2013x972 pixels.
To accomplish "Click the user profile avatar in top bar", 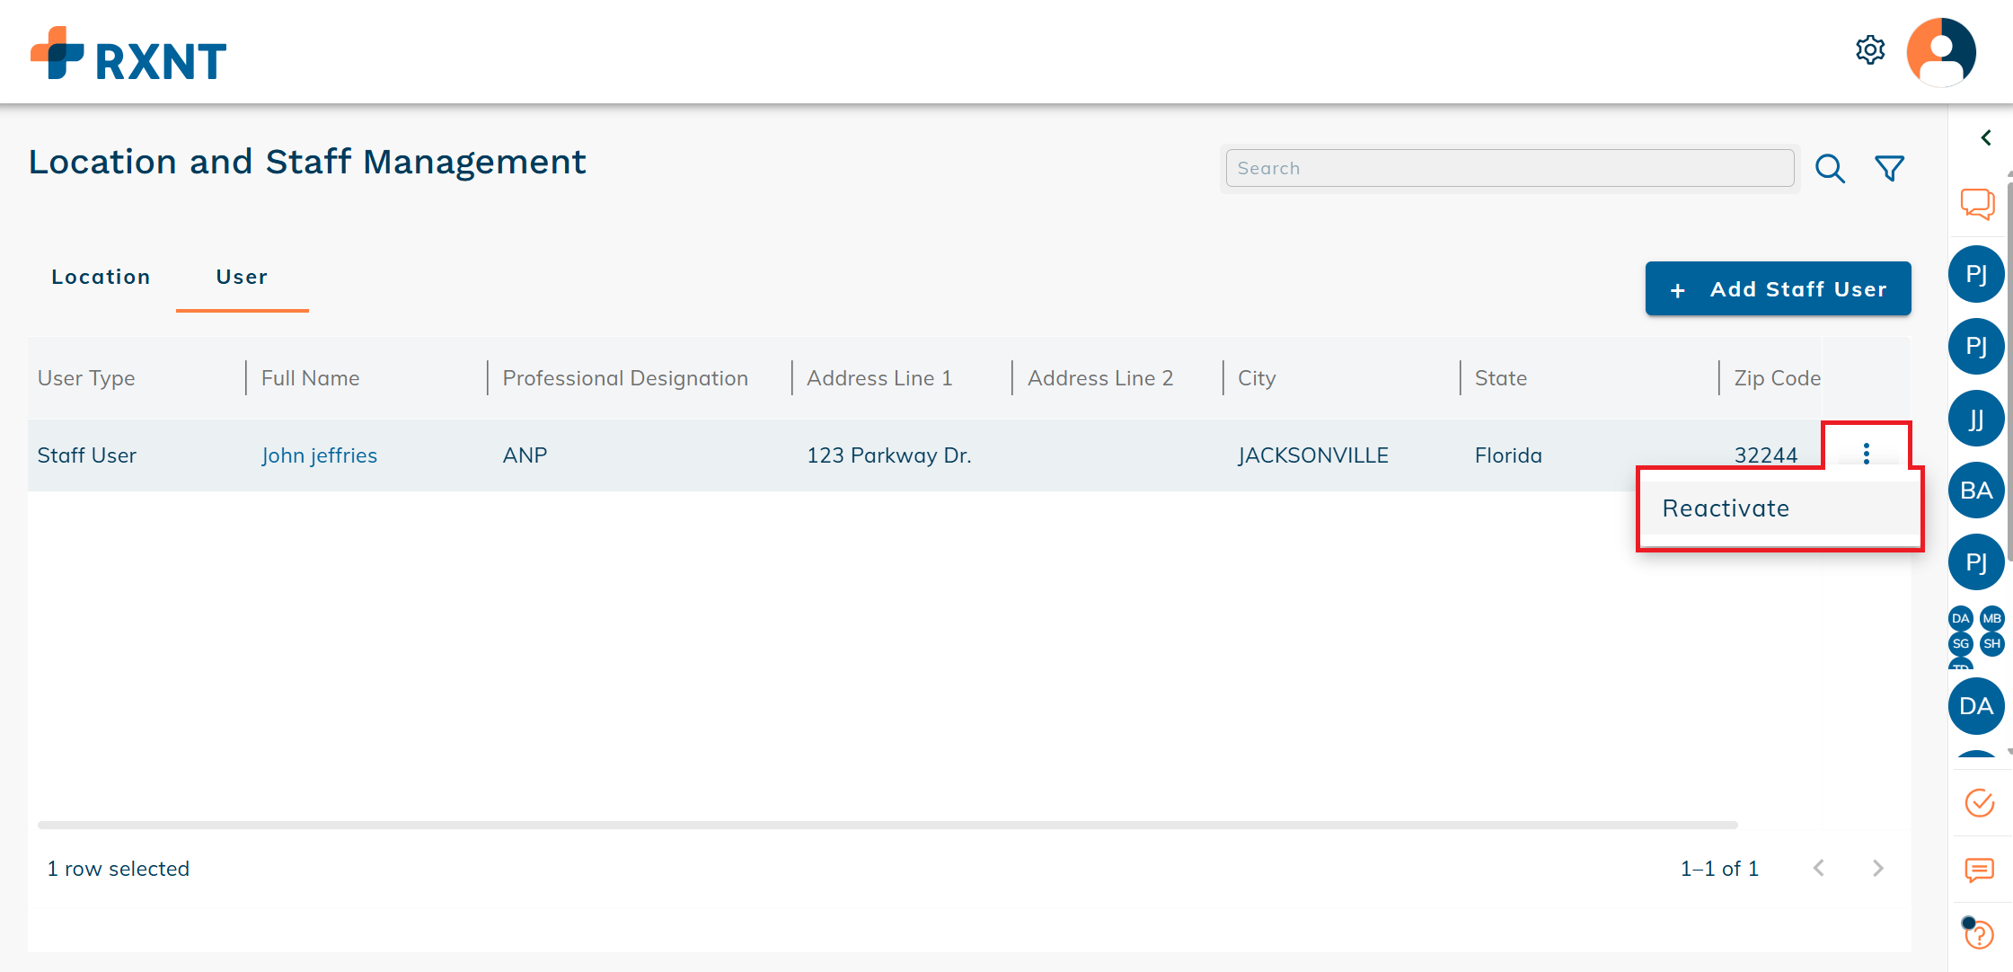I will tap(1940, 52).
